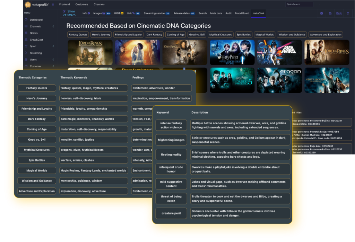Click the Users icon in sidebar
The height and width of the screenshot is (242, 355).
[26, 60]
